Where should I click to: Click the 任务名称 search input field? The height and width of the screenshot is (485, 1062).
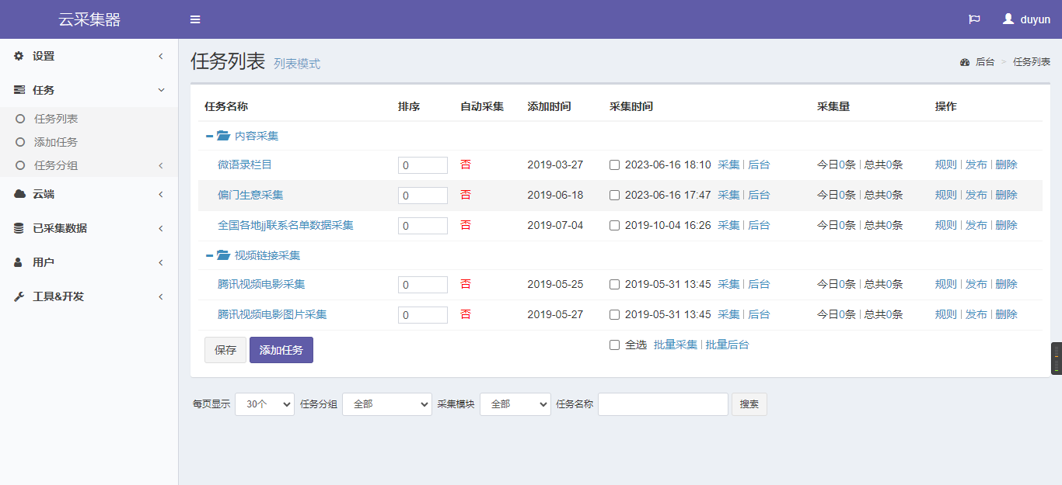pyautogui.click(x=662, y=404)
